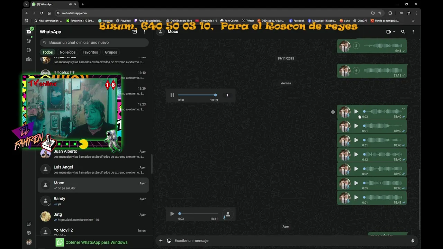Pause the received audio playing at 0:08
This screenshot has height=249, width=443.
pos(172,95)
